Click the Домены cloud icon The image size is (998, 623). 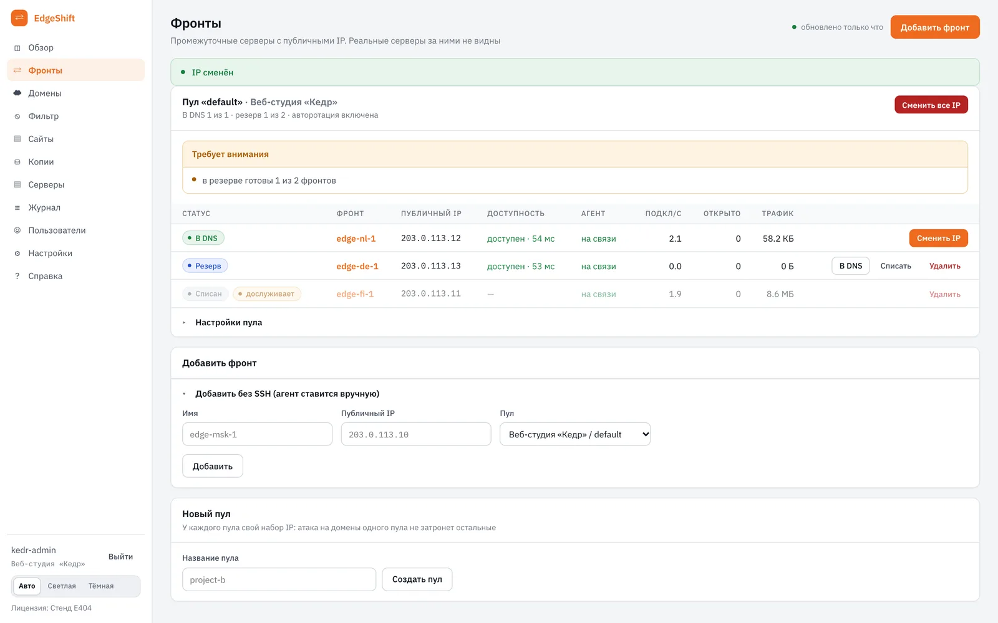pos(17,93)
